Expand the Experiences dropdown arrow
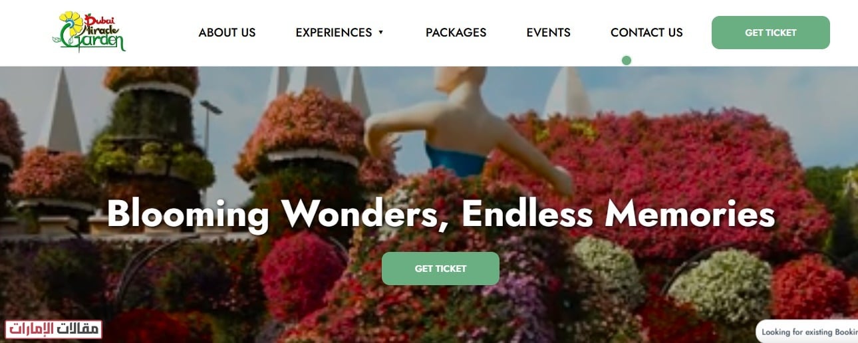Viewport: 858px width, 343px height. 380,33
